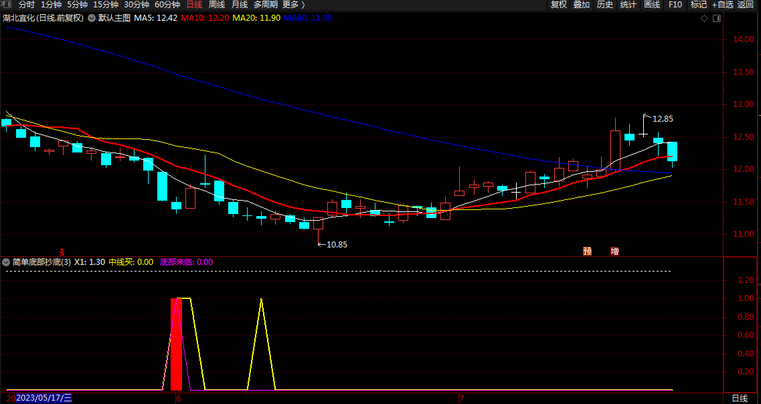Toggle the sidebar icon at top-left
This screenshot has height=404, width=761.
[x=5, y=5]
